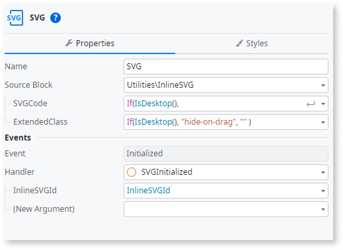Click the SVG title text in header

[x=37, y=18]
